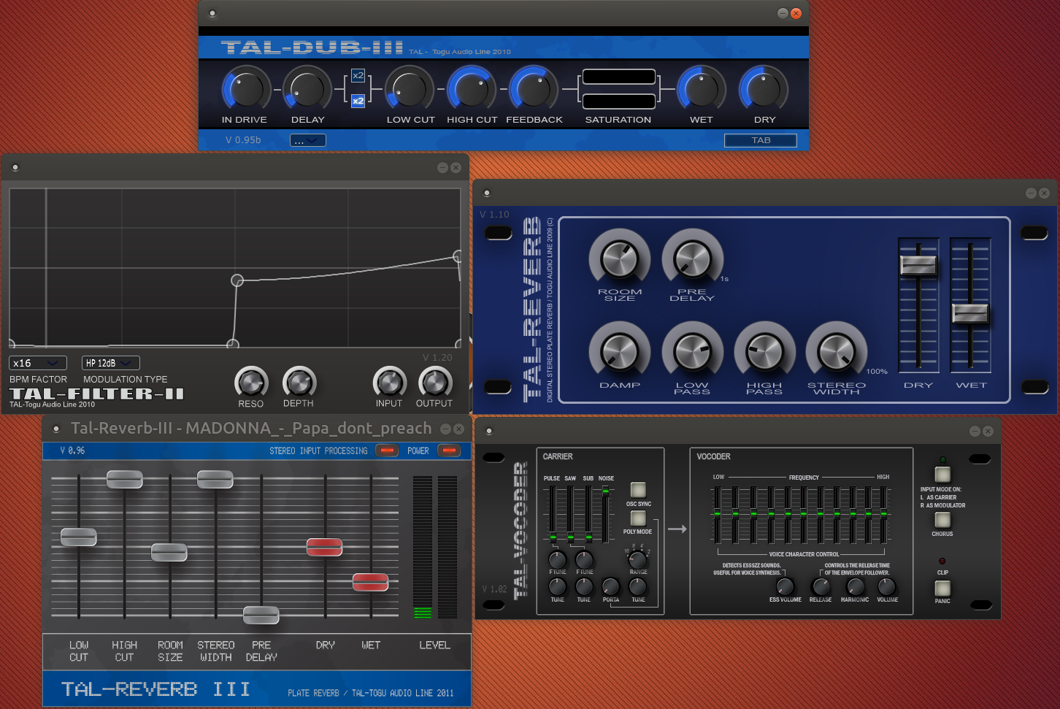Screen dimensions: 1060x709
Task: Open the x16 BPM FACTOR dropdown
Action: click(x=37, y=363)
